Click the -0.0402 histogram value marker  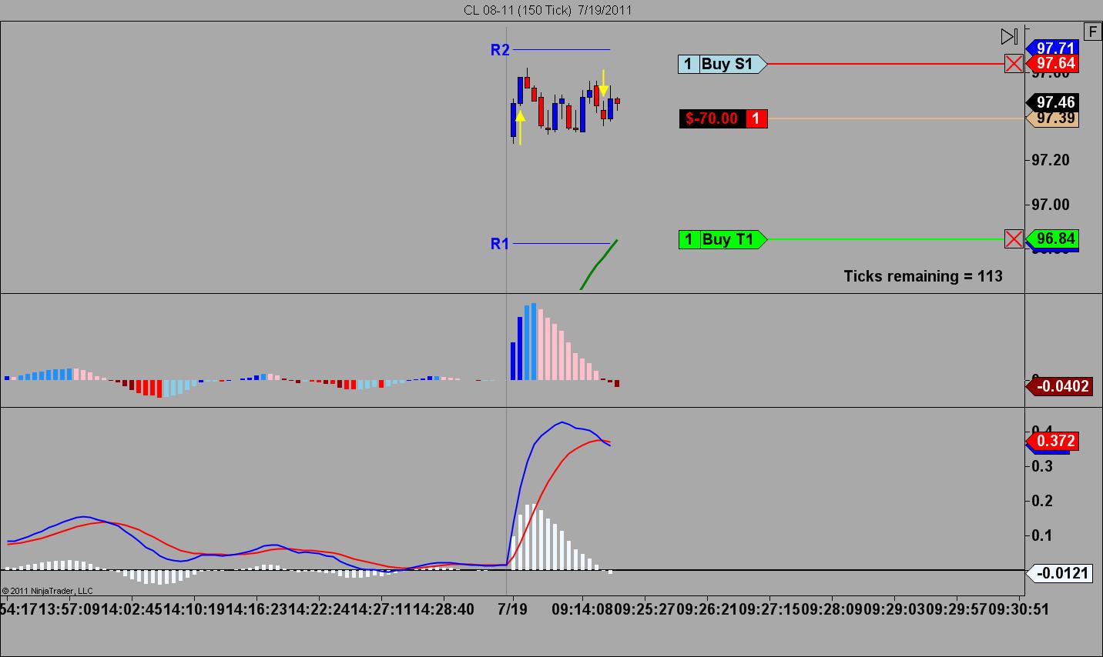click(x=1060, y=386)
